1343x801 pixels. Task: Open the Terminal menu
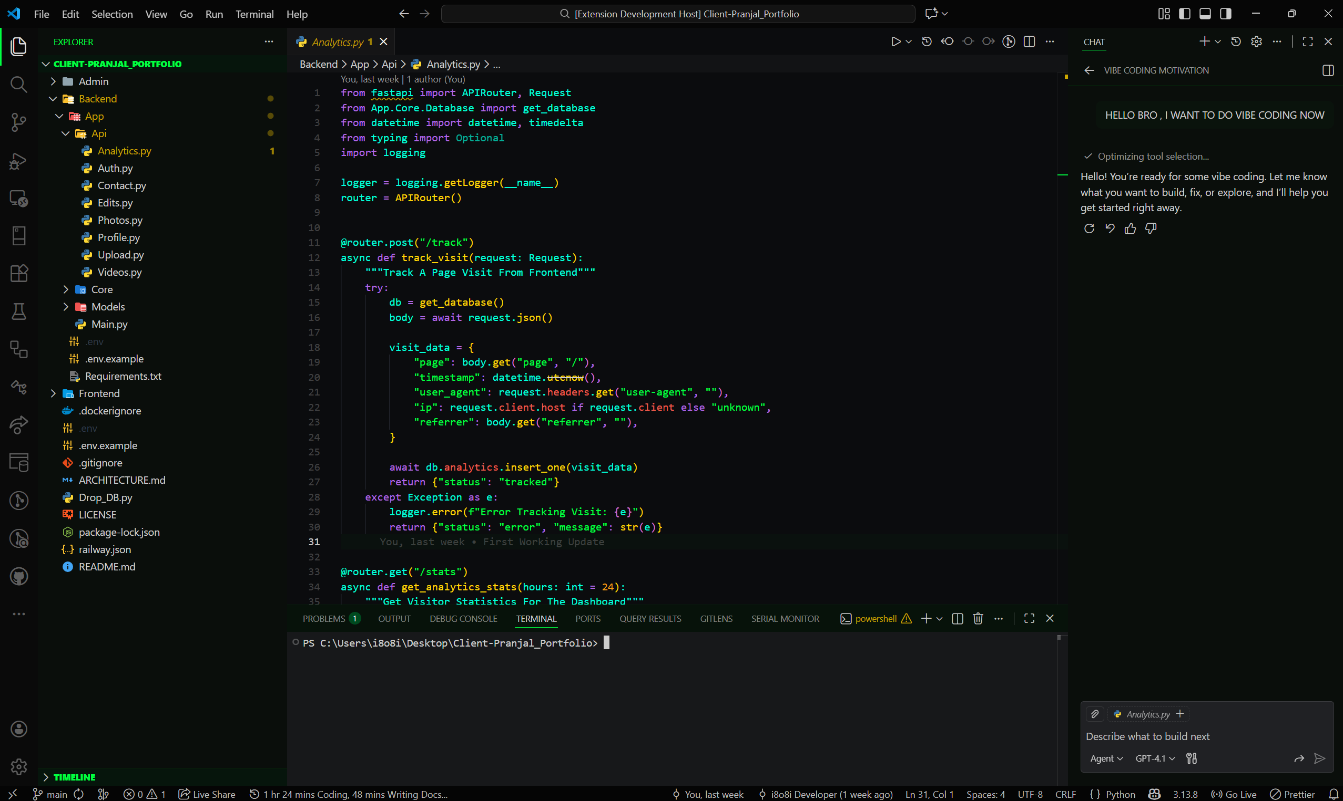point(255,14)
